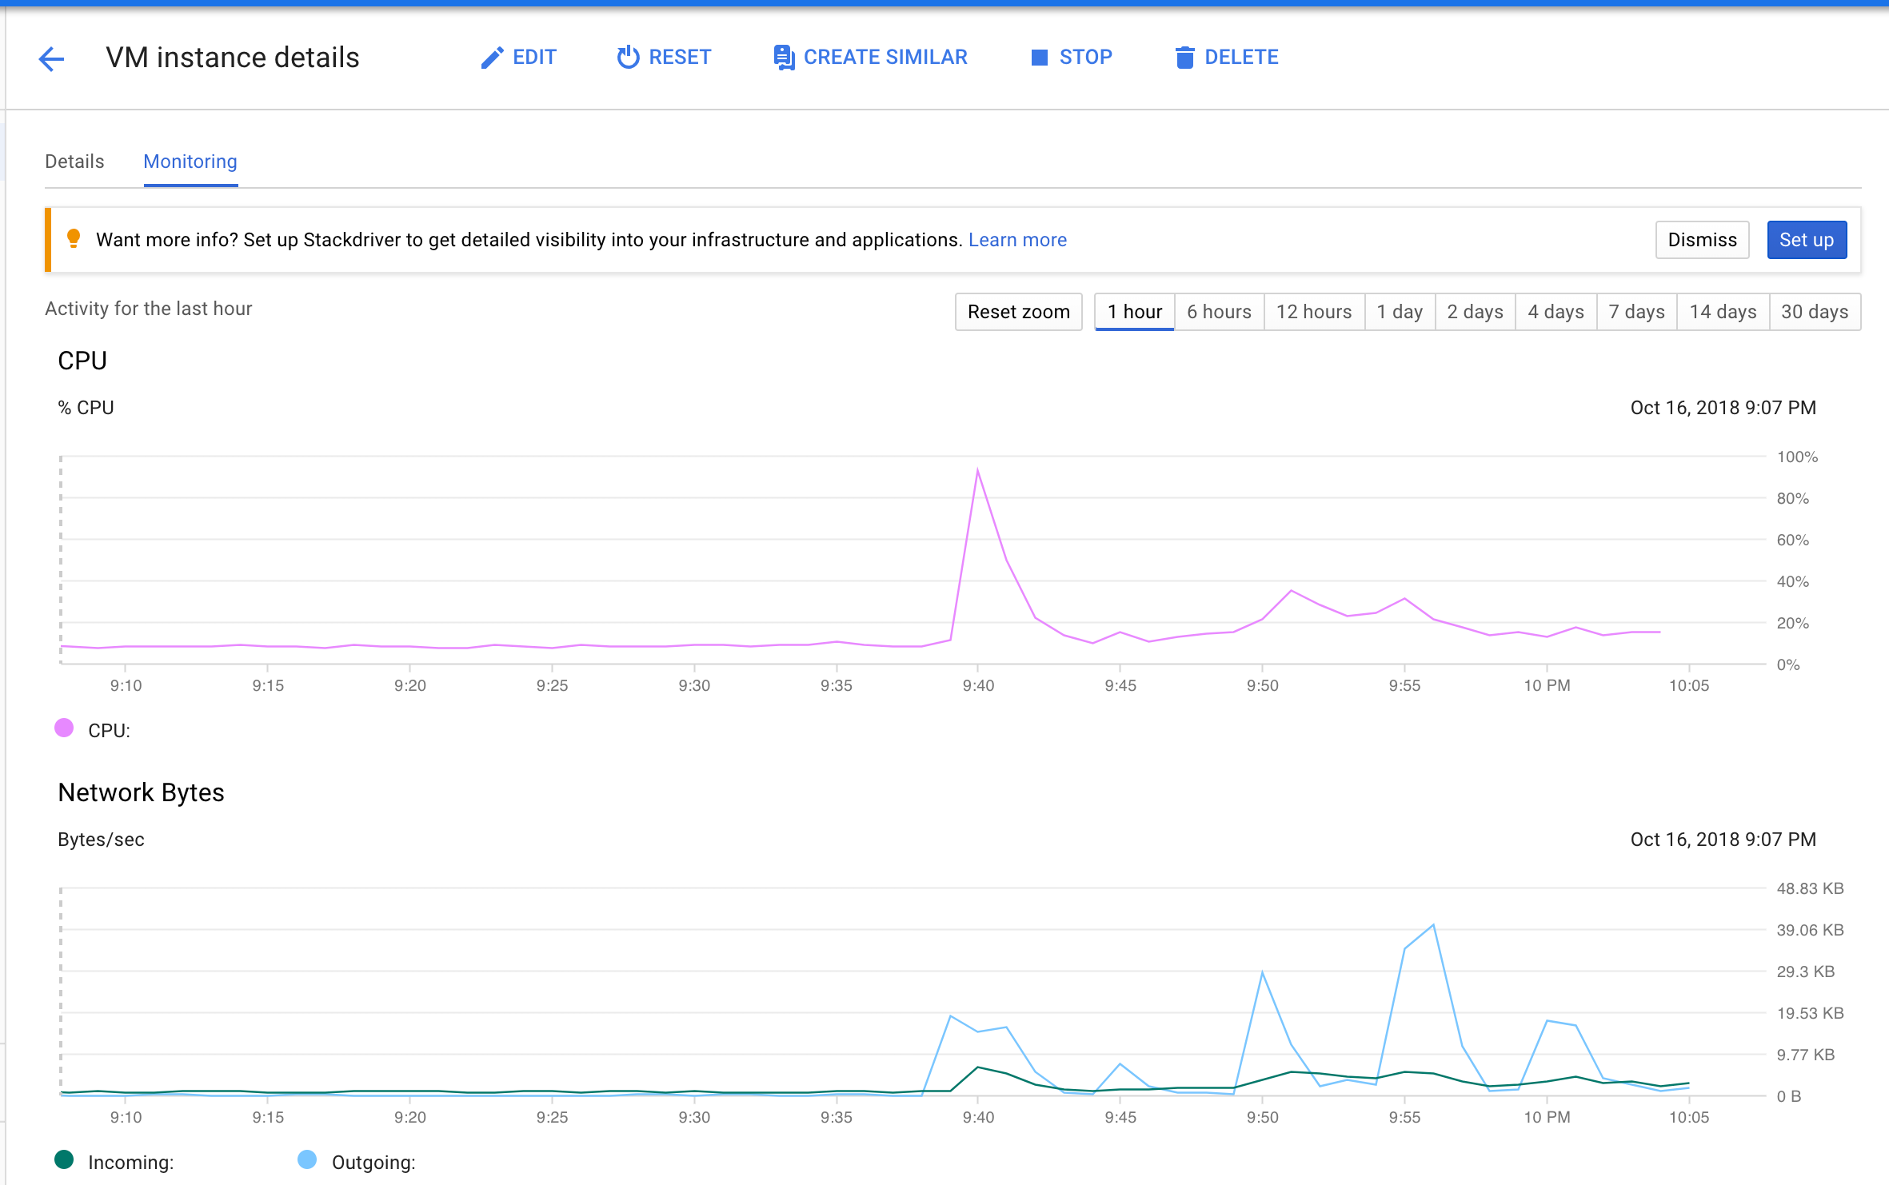This screenshot has width=1889, height=1185.
Task: Click the 48.83 KB axis label
Action: (x=1810, y=888)
